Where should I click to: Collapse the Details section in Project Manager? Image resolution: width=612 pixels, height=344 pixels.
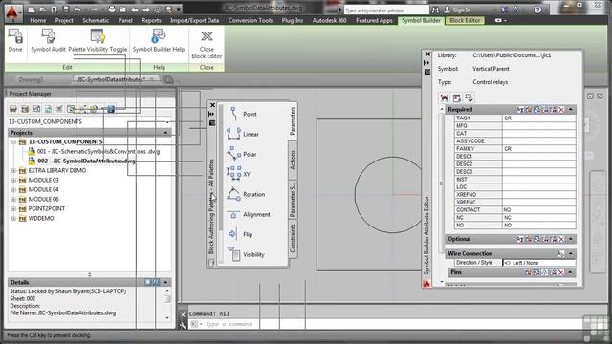pyautogui.click(x=165, y=282)
